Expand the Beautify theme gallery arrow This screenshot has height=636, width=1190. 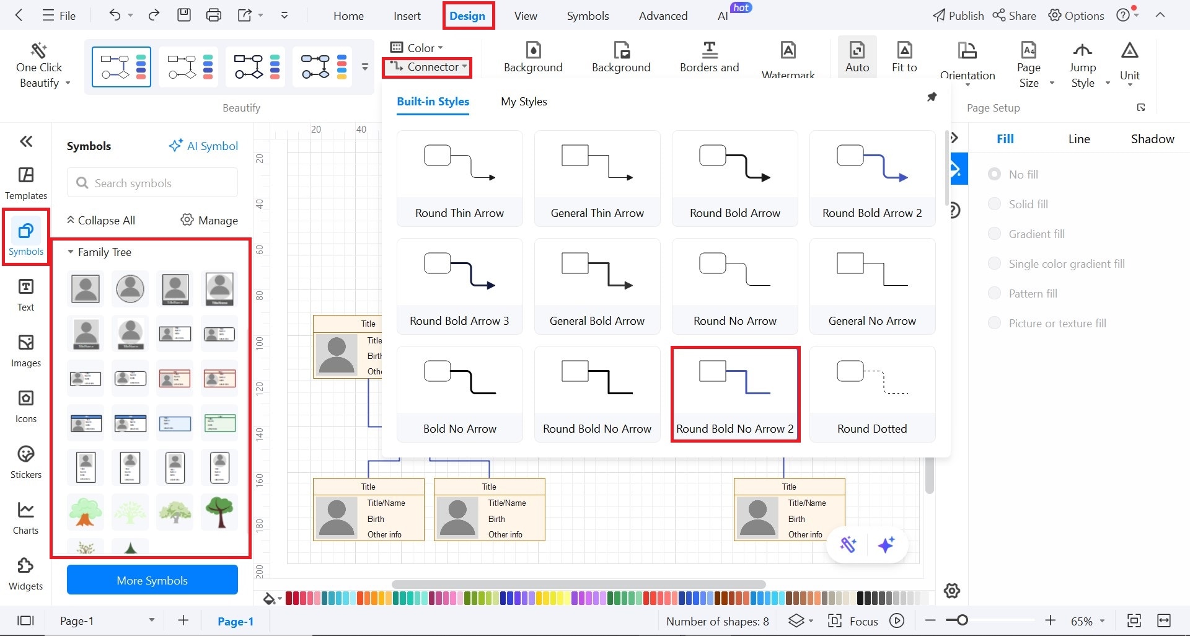(x=364, y=67)
